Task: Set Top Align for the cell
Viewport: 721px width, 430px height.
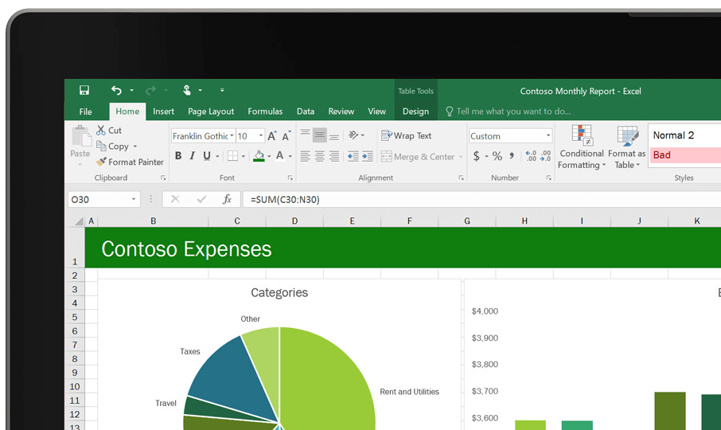Action: [x=305, y=135]
